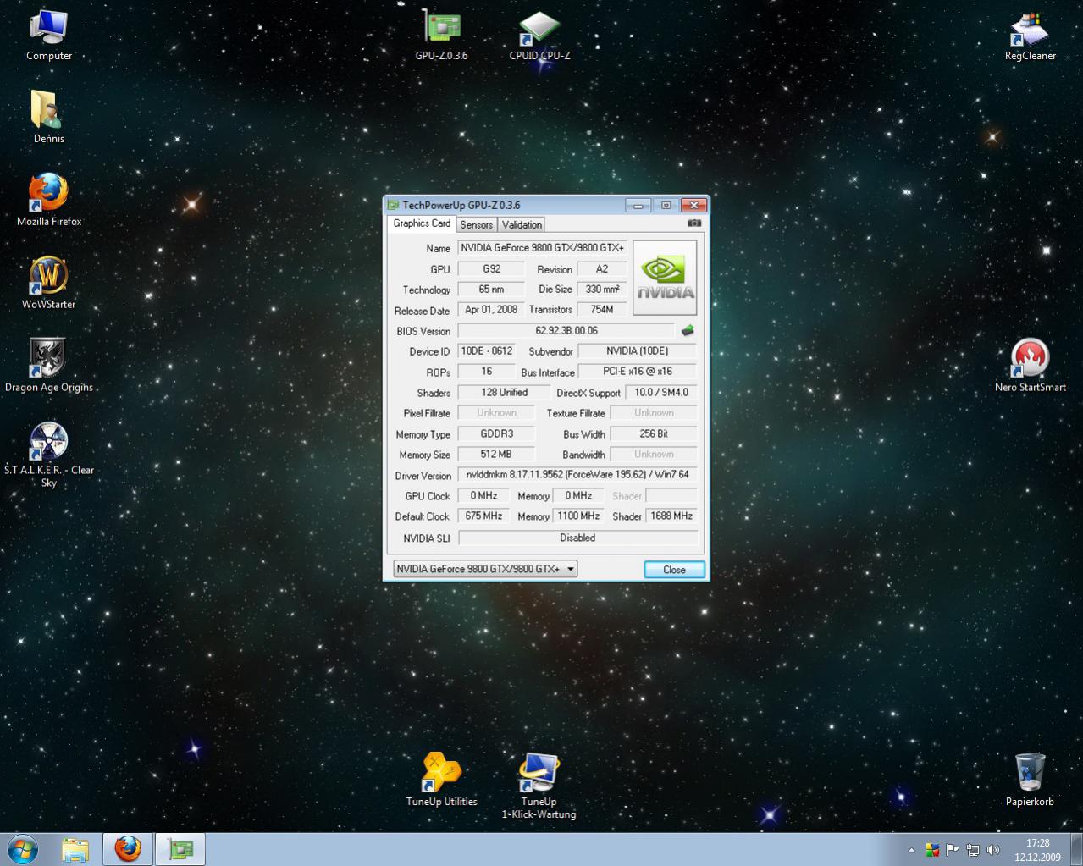The height and width of the screenshot is (866, 1083).
Task: Click the colorful security tray icon
Action: pos(932,850)
